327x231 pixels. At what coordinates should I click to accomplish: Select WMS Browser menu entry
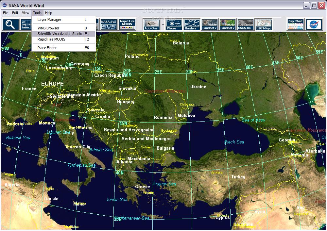48,28
